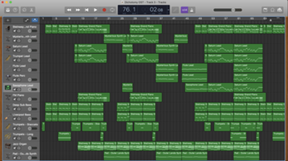Viewport: 288px width, 161px height.
Task: Click the red Record button
Action: (x=104, y=10)
